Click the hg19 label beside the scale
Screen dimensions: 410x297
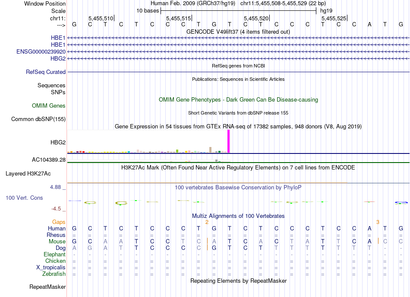pos(326,11)
